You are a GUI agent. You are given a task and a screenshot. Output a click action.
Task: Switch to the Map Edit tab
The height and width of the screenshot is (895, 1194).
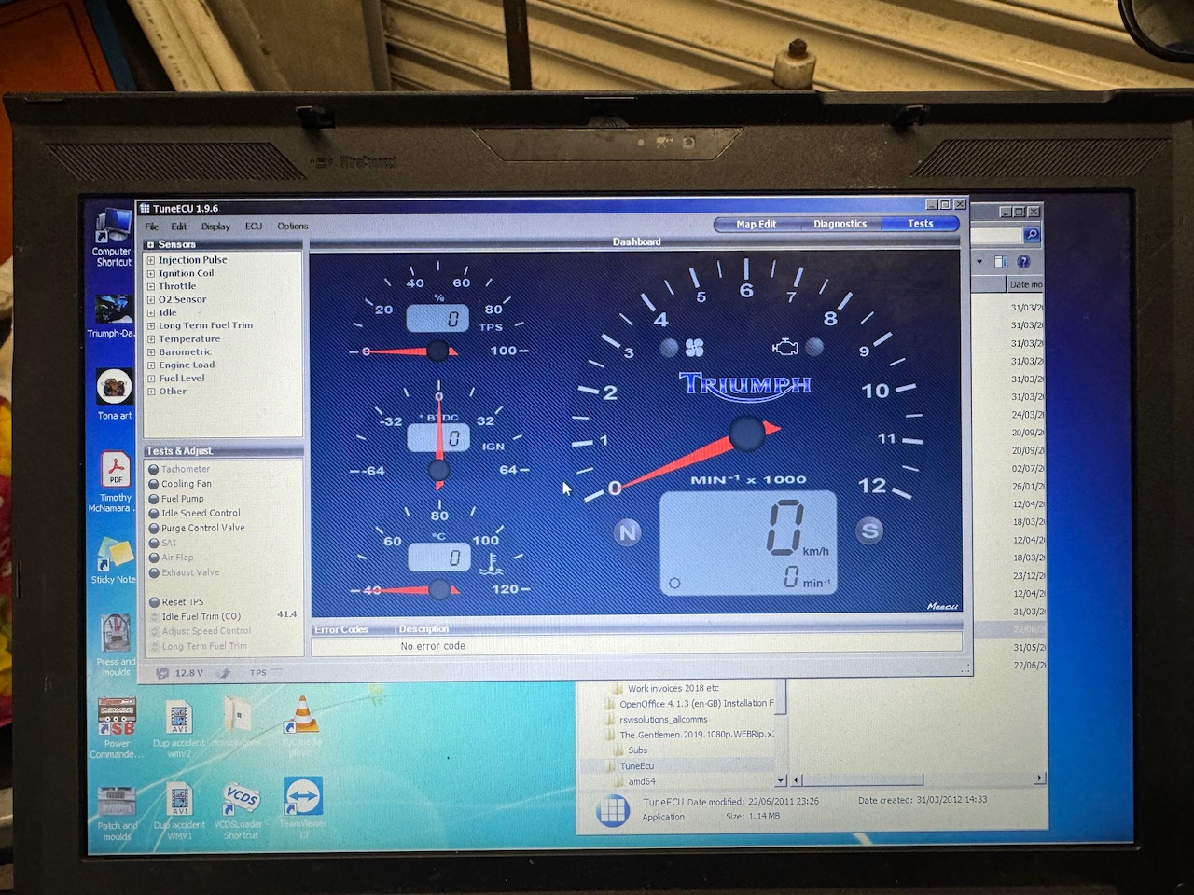[x=756, y=225]
